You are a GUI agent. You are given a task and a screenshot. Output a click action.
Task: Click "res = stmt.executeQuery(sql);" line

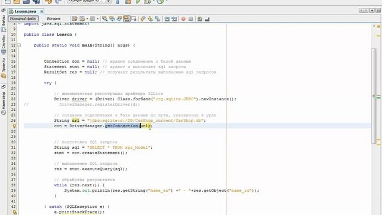pyautogui.click(x=91, y=169)
